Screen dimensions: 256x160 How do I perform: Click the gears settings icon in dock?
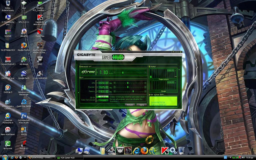(173, 150)
